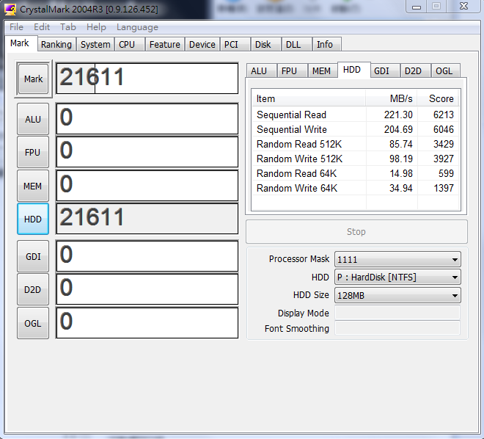
Task: Click the total Mark score field 21611
Action: click(x=147, y=79)
